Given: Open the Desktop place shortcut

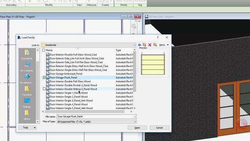Looking at the screenshot, I should coord(27,103).
